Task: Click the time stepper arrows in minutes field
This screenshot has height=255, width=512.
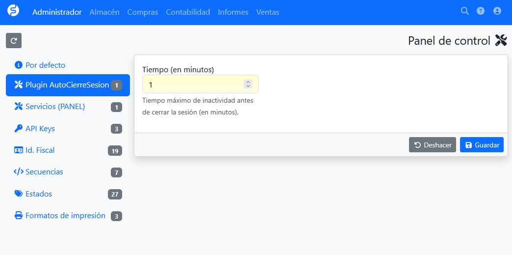Action: point(248,85)
